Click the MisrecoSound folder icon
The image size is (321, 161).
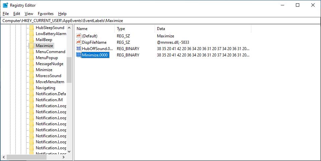(31, 76)
